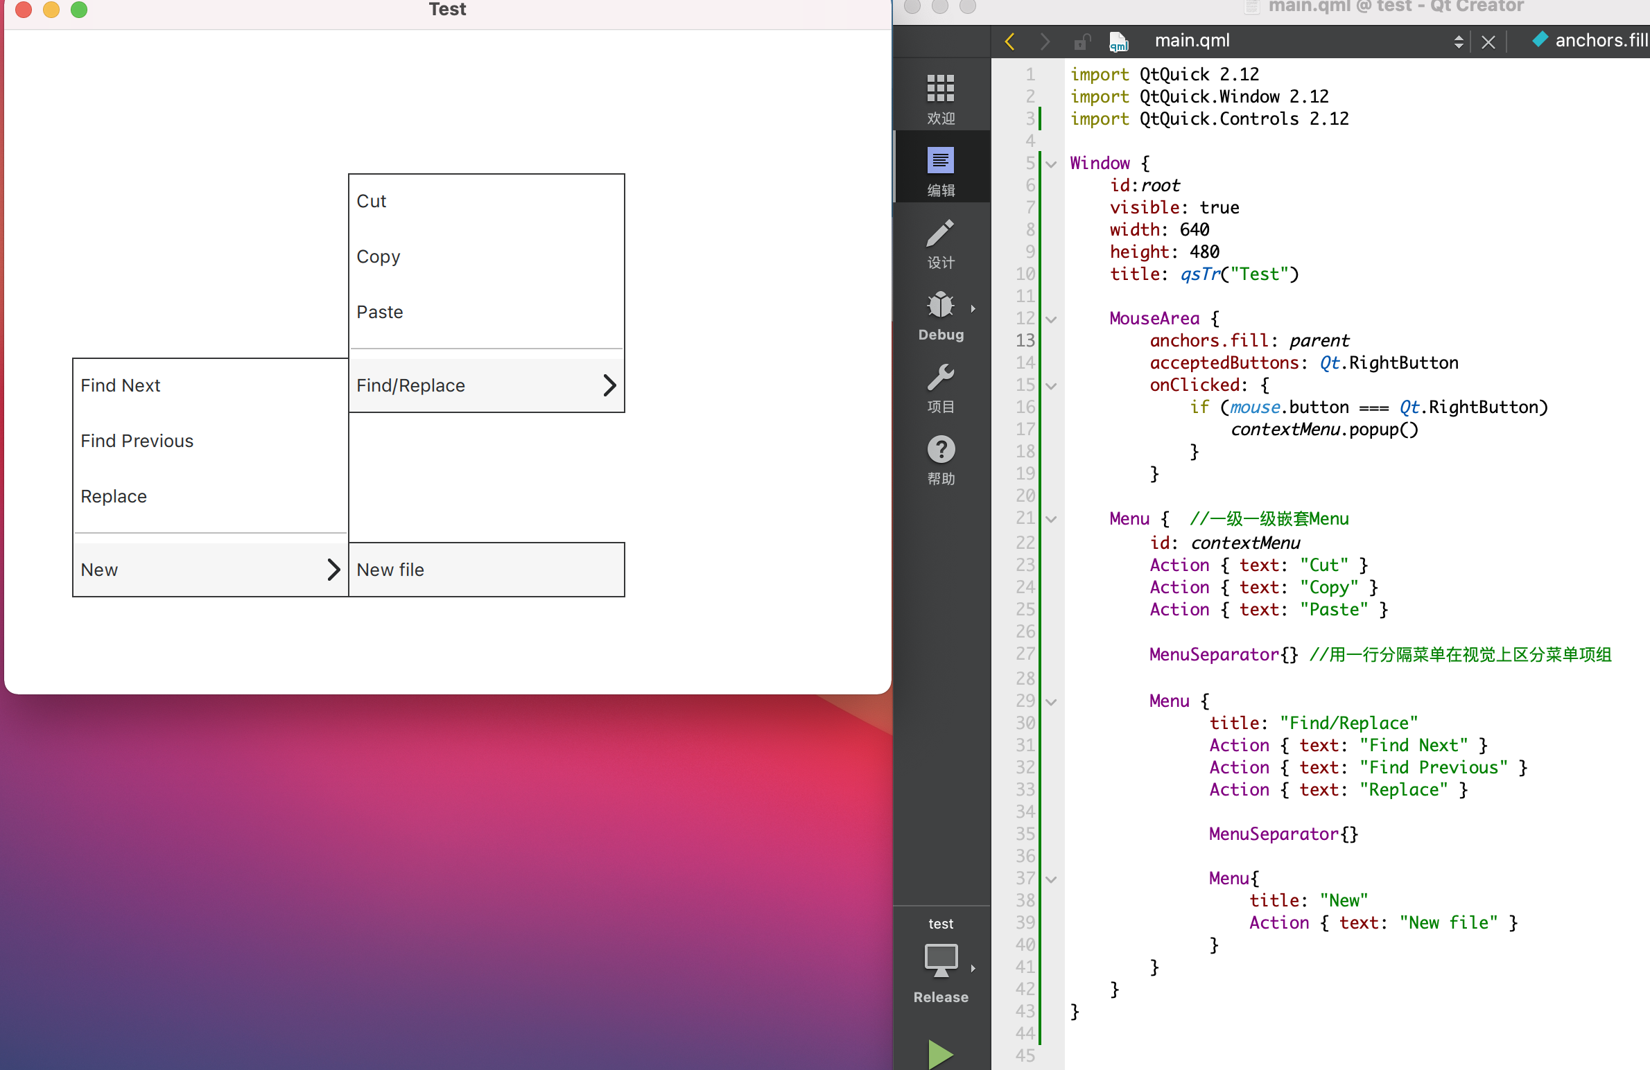
Task: Collapse the Window block at line 5
Action: coord(1051,164)
